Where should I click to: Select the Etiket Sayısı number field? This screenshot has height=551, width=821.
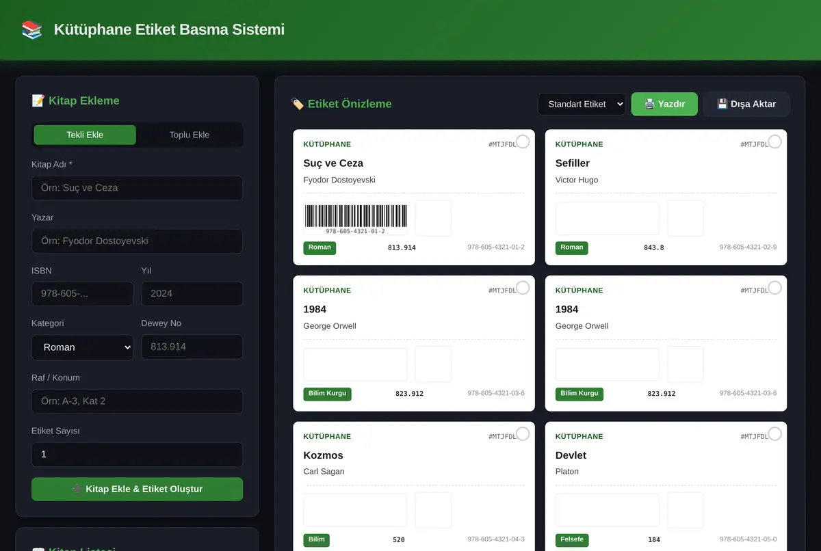click(137, 455)
